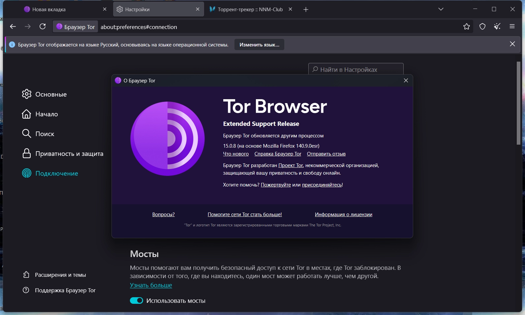Click the info icon in notification bar
Viewport: 525px width, 315px height.
(x=12, y=44)
